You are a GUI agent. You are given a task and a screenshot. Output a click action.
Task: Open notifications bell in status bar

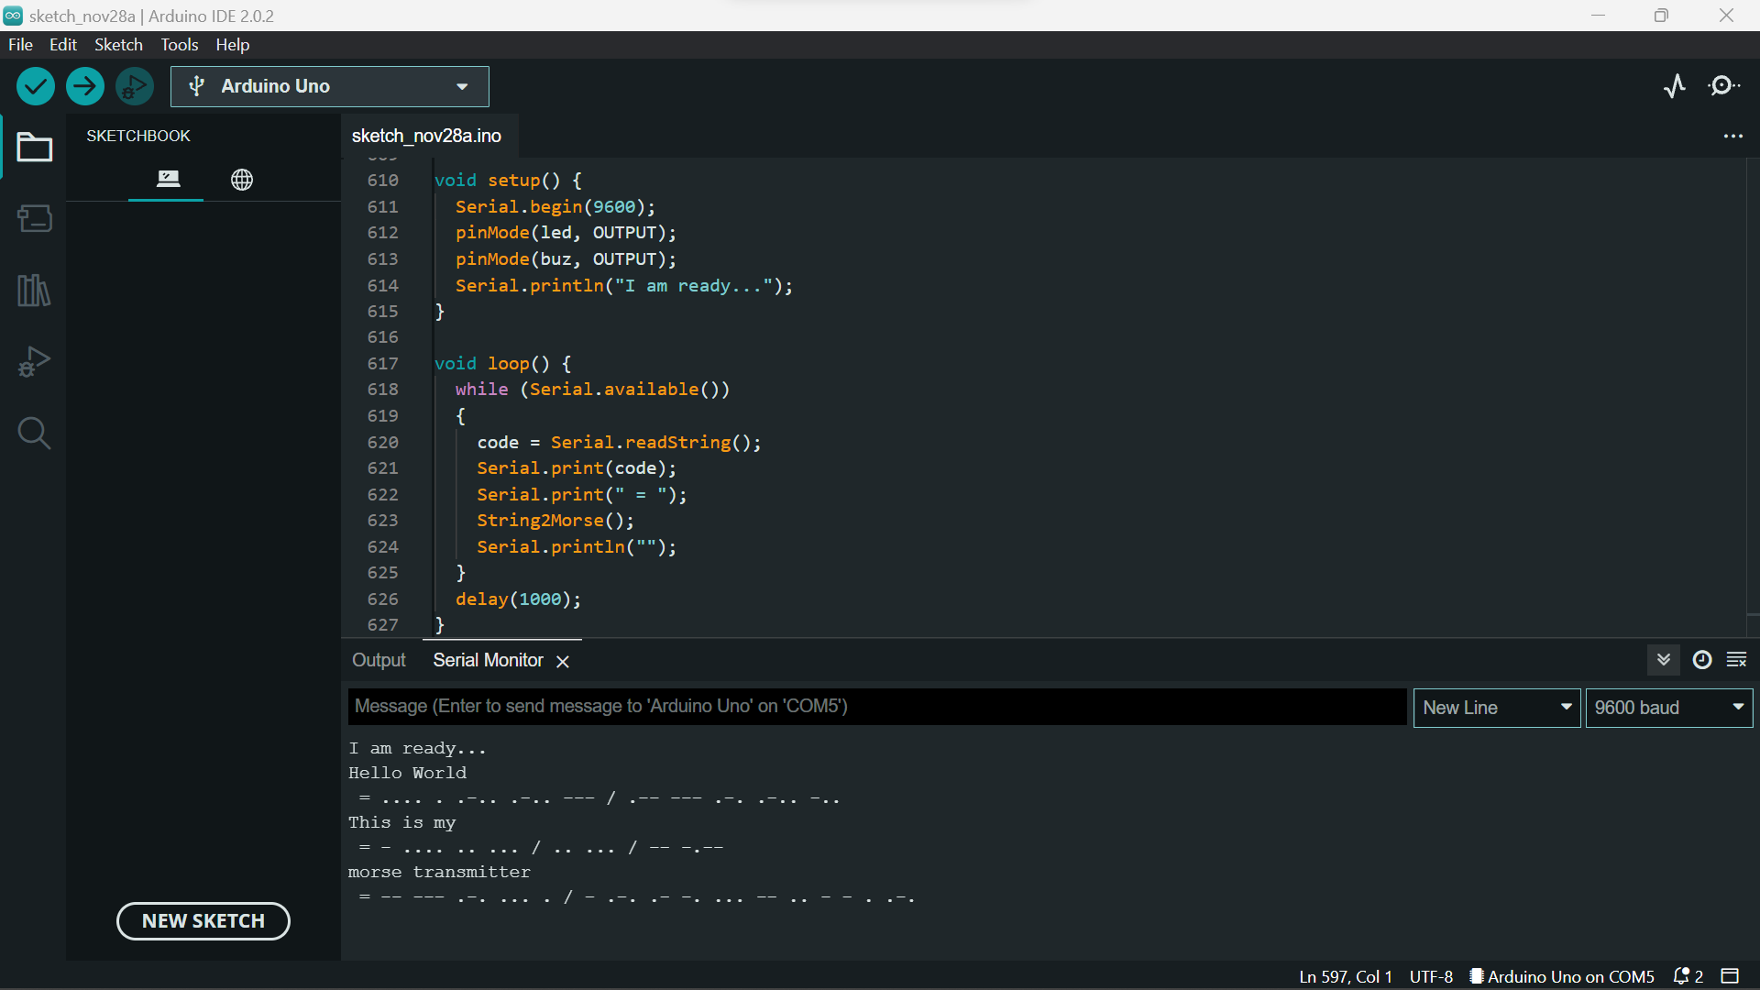point(1688,976)
